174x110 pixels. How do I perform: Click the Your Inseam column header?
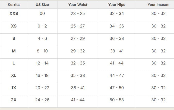click(x=158, y=5)
